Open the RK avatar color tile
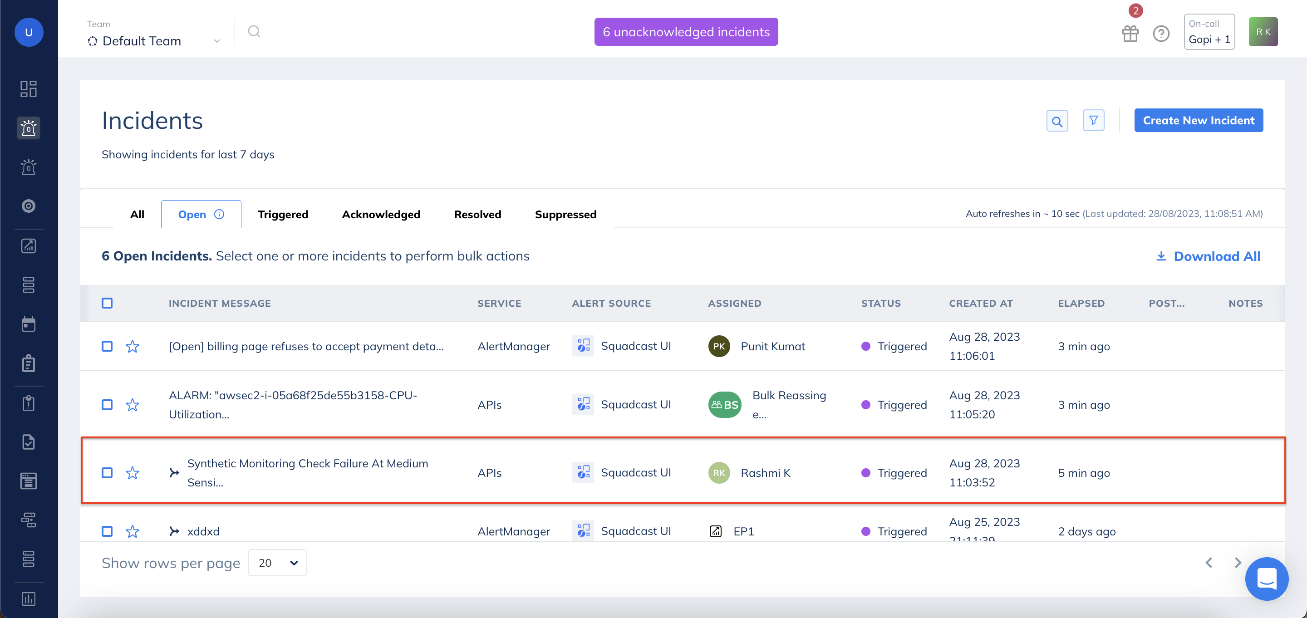This screenshot has height=618, width=1307. pos(1263,31)
